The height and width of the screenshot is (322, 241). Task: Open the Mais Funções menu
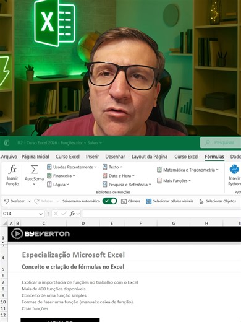[x=174, y=181]
